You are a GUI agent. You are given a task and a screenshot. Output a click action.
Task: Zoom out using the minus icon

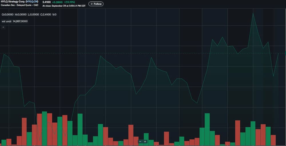[140, 141]
